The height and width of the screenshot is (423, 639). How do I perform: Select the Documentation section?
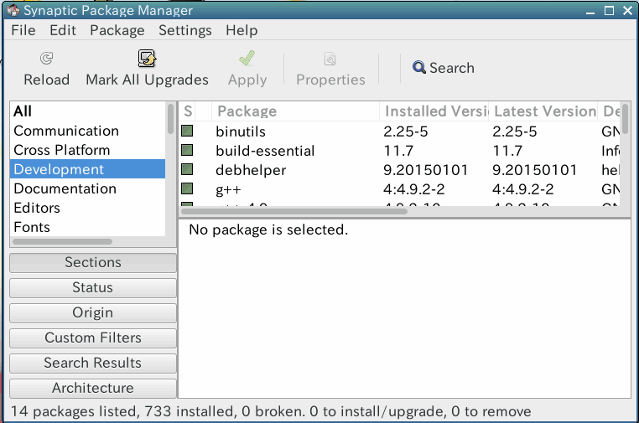coord(87,188)
